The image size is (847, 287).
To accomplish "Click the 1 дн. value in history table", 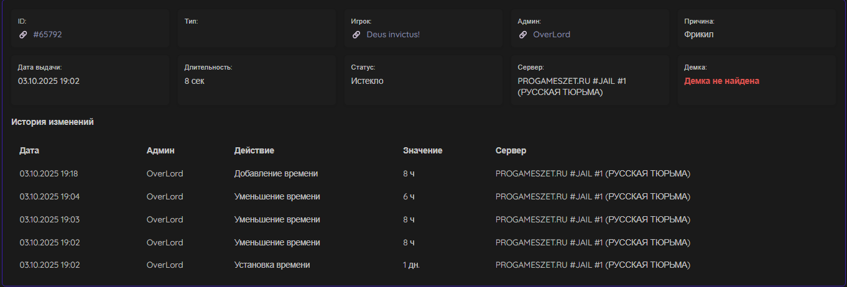I will point(411,265).
